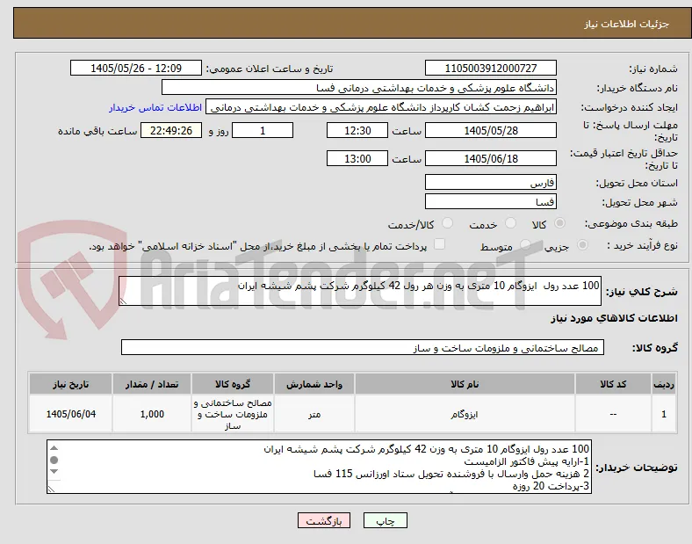Click the توضیحات خریدار notes textarea
This screenshot has height=544, width=692.
pos(319,467)
